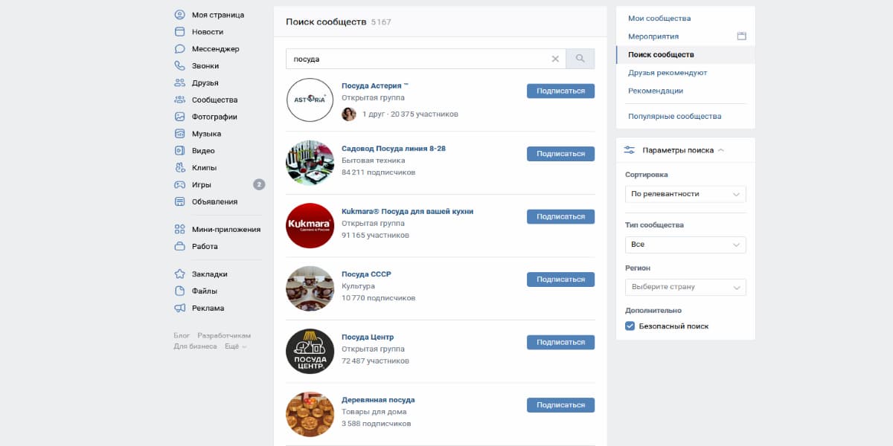Switch to Мои сообщества tab

[x=659, y=19]
